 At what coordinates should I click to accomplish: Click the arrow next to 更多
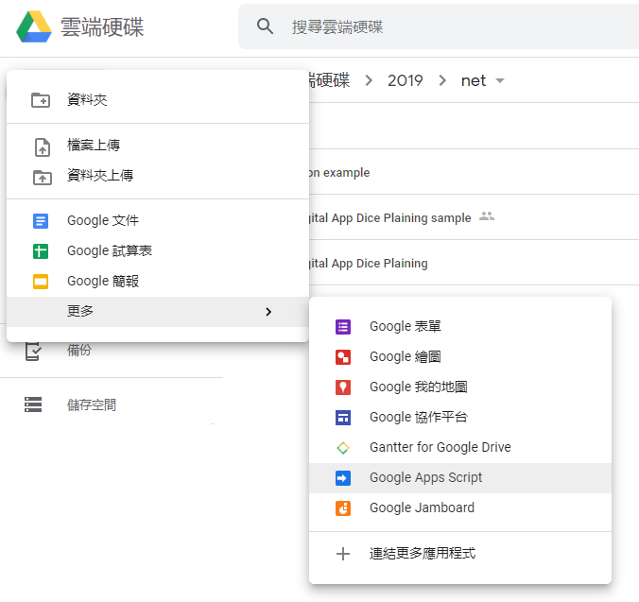268,312
